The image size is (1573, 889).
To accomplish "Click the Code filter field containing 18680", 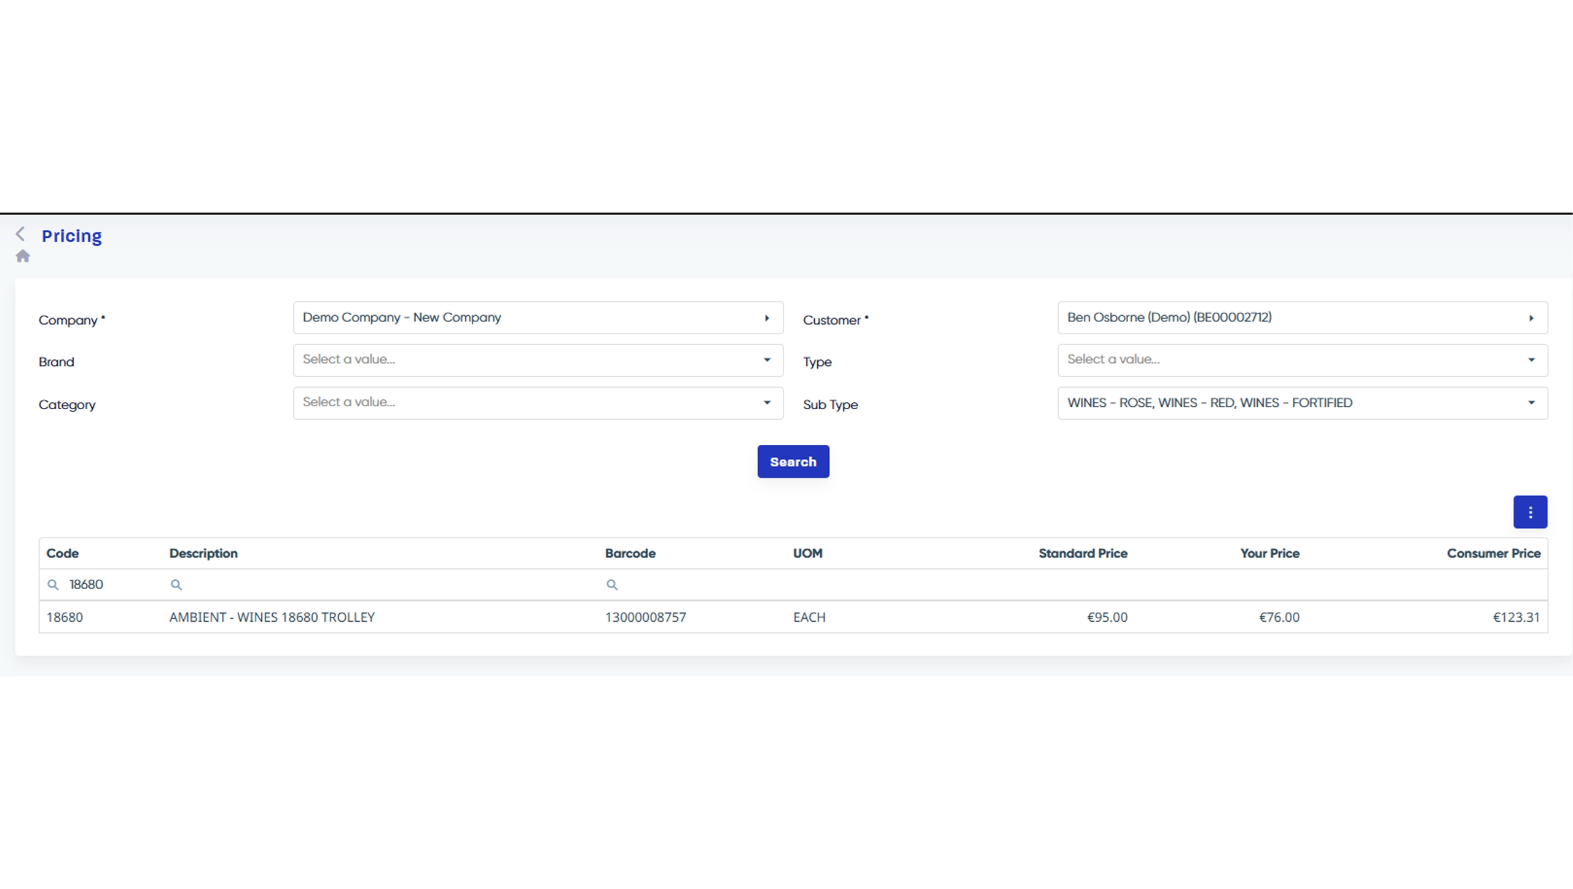I will click(x=111, y=585).
